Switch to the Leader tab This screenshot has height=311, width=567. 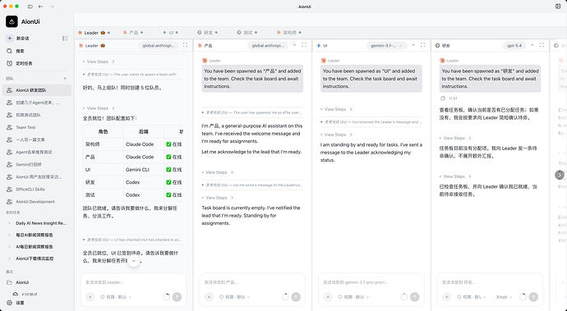coord(94,33)
